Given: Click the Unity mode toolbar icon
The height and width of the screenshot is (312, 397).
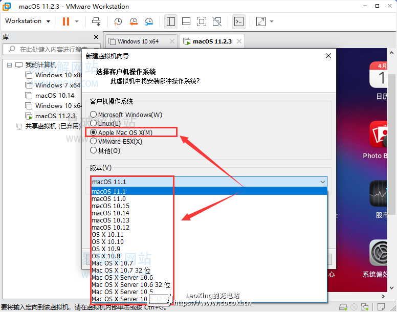Looking at the screenshot, I should 217,21.
